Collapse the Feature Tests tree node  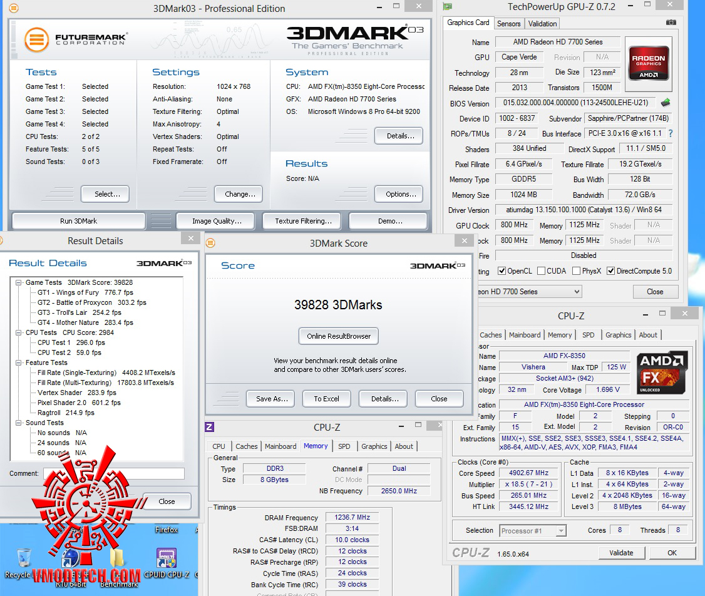point(18,362)
